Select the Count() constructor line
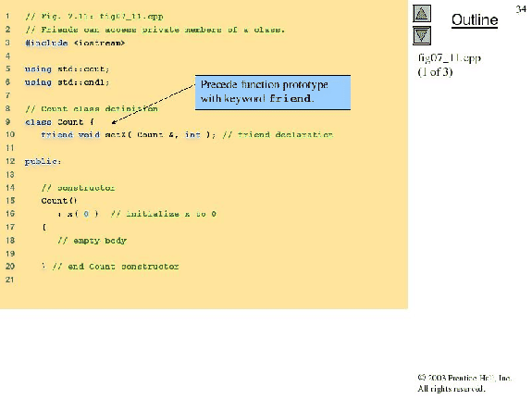 59,201
